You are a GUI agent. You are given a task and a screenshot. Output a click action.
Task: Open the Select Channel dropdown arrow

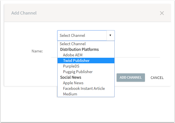[x=110, y=35]
